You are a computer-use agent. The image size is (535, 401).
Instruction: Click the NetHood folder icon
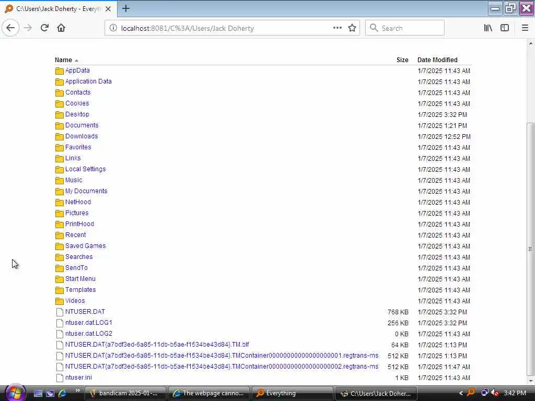60,203
